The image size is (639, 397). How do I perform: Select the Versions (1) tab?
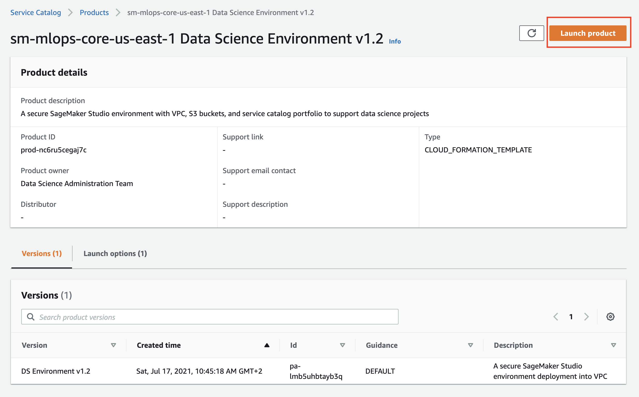point(41,254)
